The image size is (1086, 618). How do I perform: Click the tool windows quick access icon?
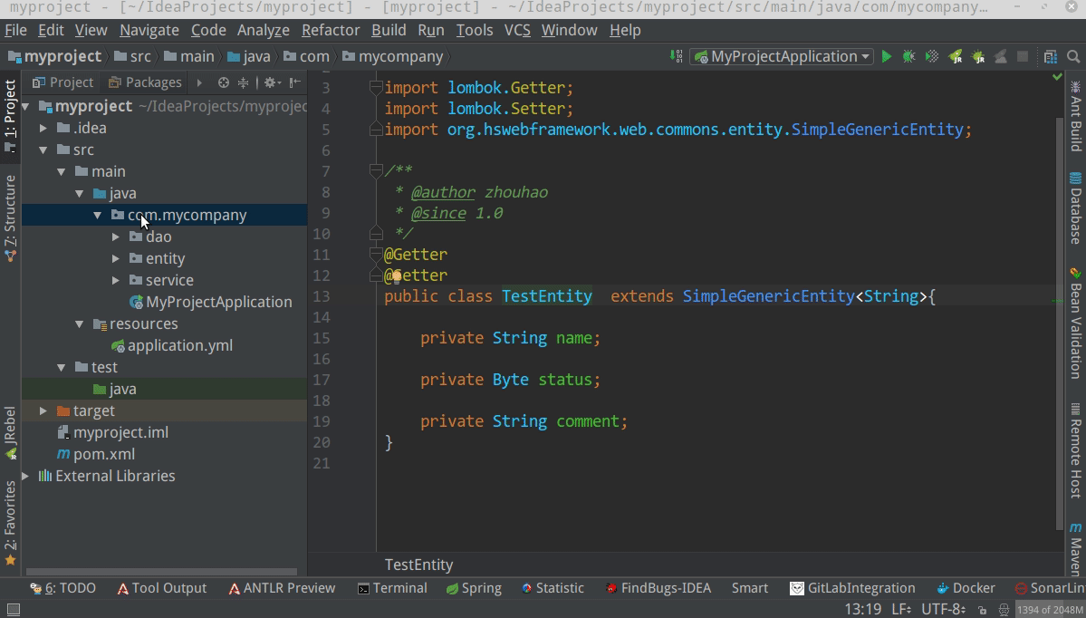13,610
